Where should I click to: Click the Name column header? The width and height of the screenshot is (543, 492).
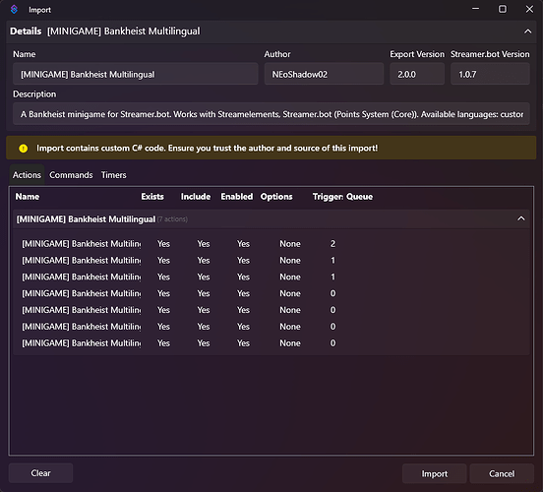coord(27,197)
